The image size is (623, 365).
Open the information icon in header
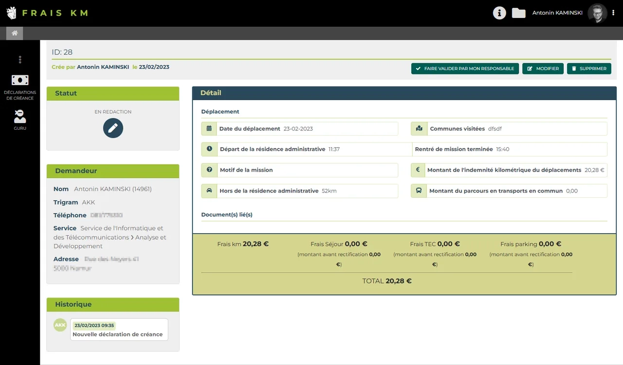[499, 13]
